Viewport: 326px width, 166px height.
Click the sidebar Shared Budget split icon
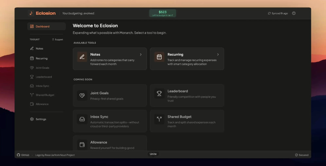(32, 95)
